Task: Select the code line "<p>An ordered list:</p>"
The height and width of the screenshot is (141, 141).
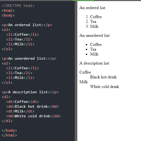Action: (27, 25)
